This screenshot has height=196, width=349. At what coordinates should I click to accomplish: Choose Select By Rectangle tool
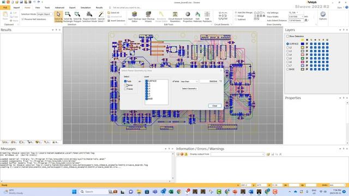pos(68,17)
